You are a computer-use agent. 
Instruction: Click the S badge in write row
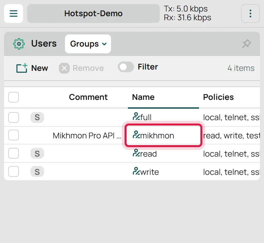37,172
